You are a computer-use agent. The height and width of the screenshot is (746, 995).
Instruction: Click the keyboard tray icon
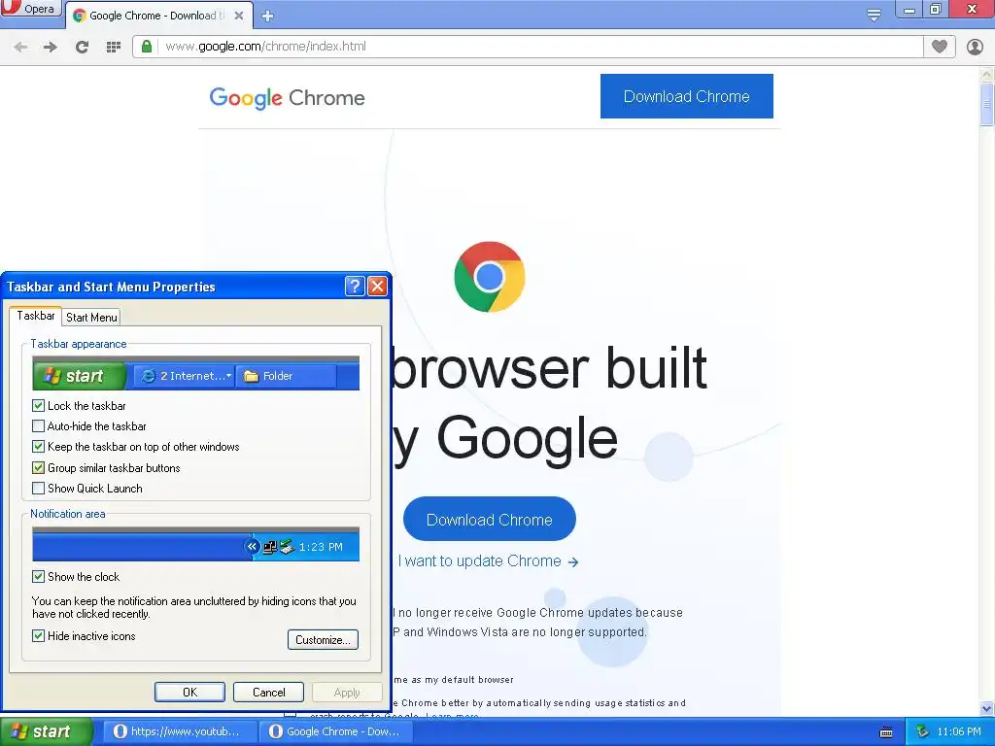886,732
